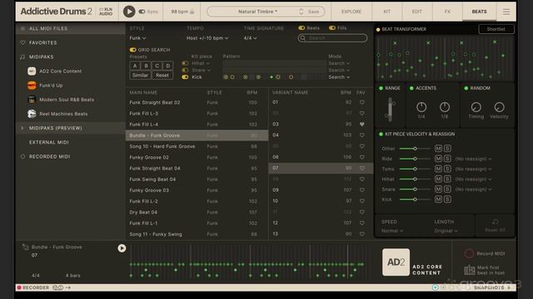The height and width of the screenshot is (299, 533).
Task: Open Funk'd Up MIDIpak icon
Action: tap(32, 86)
